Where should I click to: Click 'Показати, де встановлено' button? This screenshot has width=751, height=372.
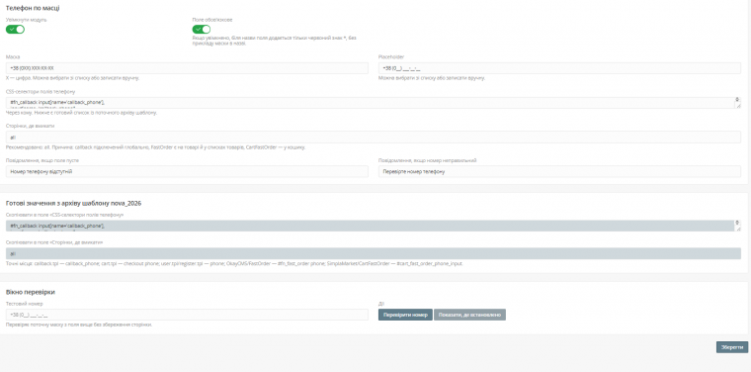469,315
